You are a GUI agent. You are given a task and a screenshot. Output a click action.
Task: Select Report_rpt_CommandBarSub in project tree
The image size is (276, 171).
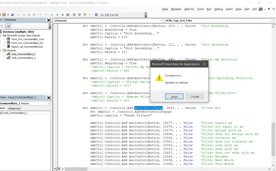coord(27,47)
